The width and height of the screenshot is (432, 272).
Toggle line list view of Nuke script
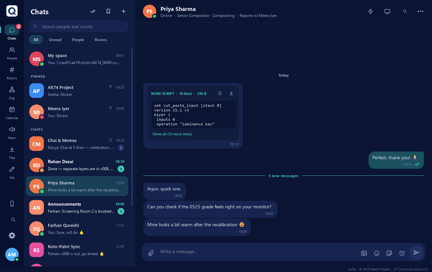pos(219,94)
